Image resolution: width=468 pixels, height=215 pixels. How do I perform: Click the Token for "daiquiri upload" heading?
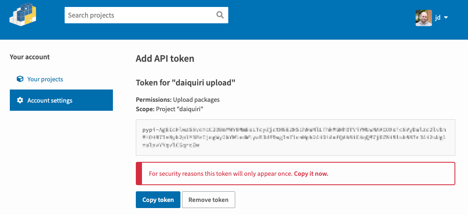pos(186,83)
